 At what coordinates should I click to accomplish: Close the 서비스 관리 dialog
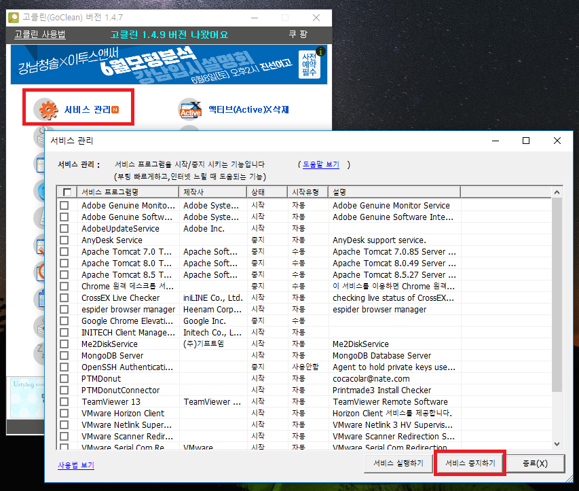pyautogui.click(x=557, y=141)
